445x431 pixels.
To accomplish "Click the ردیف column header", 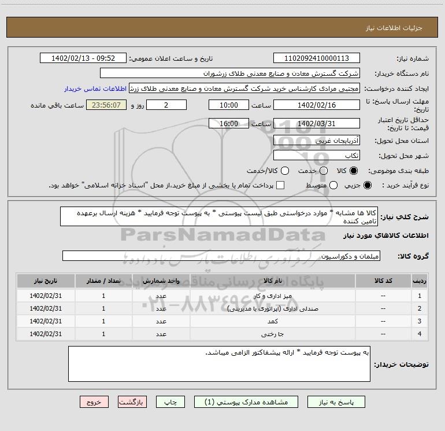I will pyautogui.click(x=420, y=281).
